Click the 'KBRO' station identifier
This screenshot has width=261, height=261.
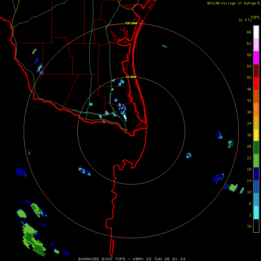[138, 259]
